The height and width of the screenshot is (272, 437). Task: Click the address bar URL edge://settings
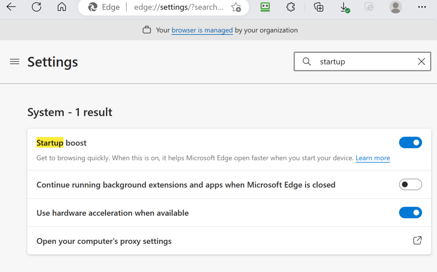[178, 7]
